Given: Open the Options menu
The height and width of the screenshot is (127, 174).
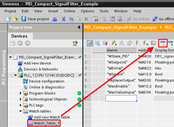Looking at the screenshot, I should (87, 11).
